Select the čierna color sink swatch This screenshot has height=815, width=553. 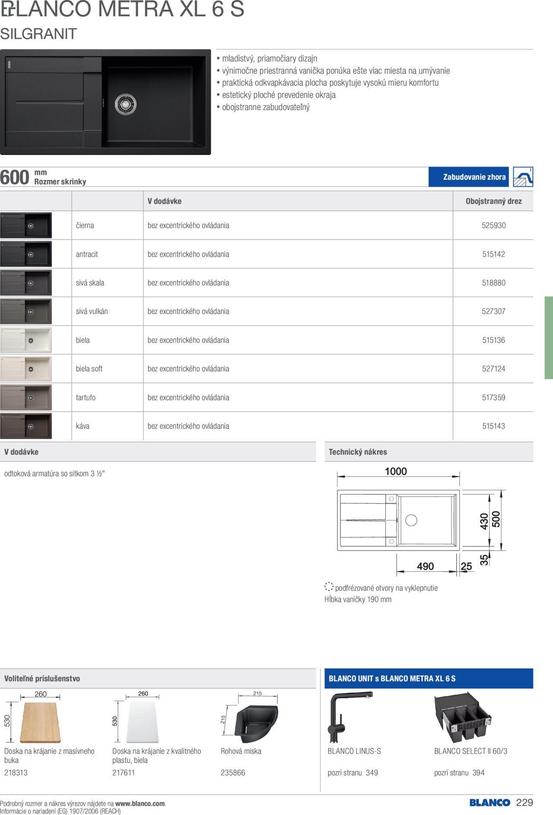[26, 225]
